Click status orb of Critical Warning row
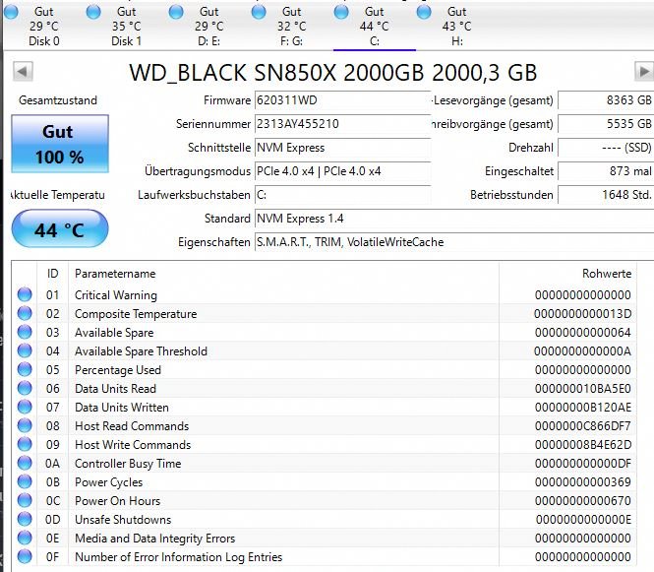654x572 pixels. (25, 294)
